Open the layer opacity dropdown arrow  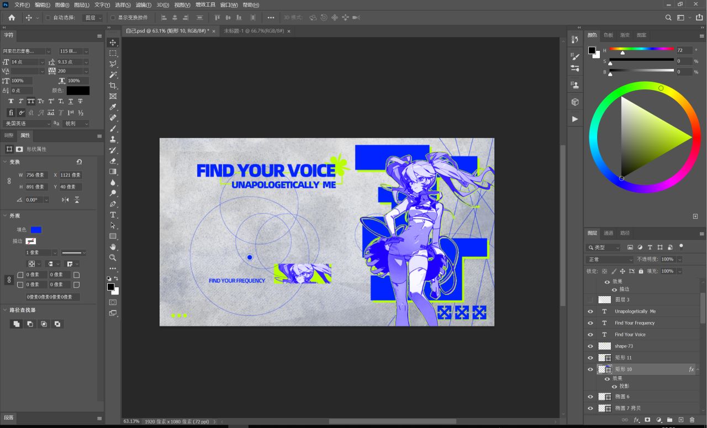tap(679, 260)
